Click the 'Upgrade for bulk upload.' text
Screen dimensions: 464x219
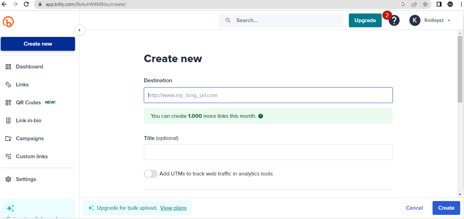(x=127, y=208)
